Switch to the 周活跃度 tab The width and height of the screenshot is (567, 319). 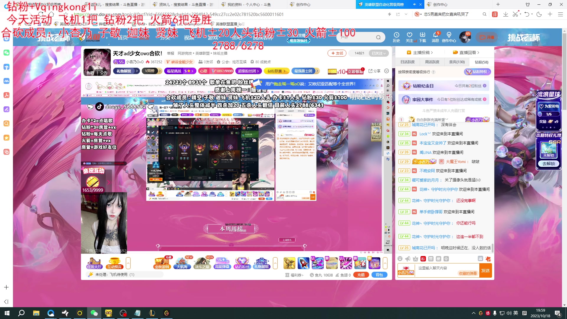[x=432, y=62]
